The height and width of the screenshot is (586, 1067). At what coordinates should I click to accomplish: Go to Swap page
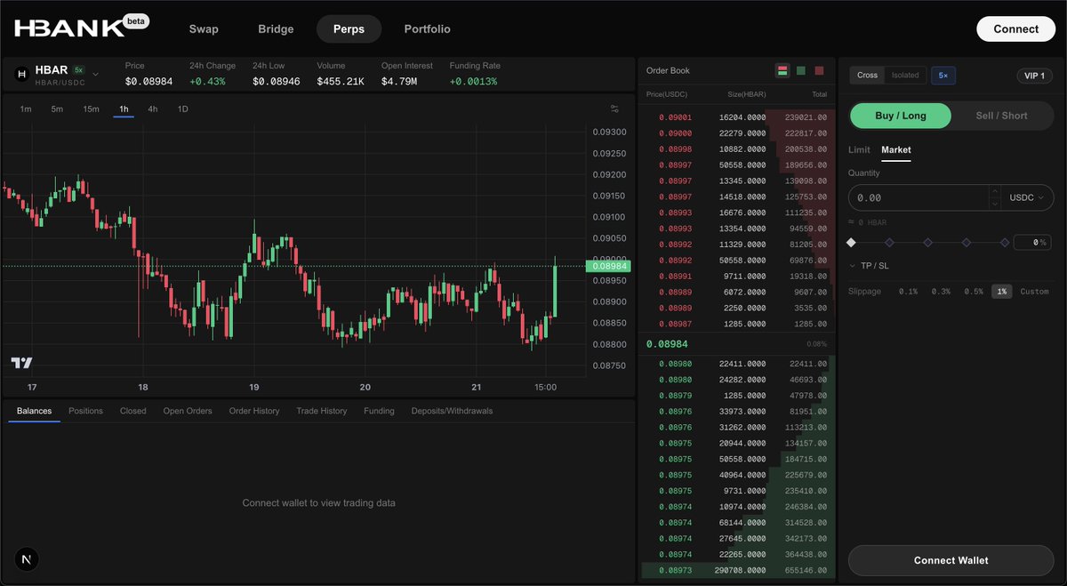(x=204, y=29)
